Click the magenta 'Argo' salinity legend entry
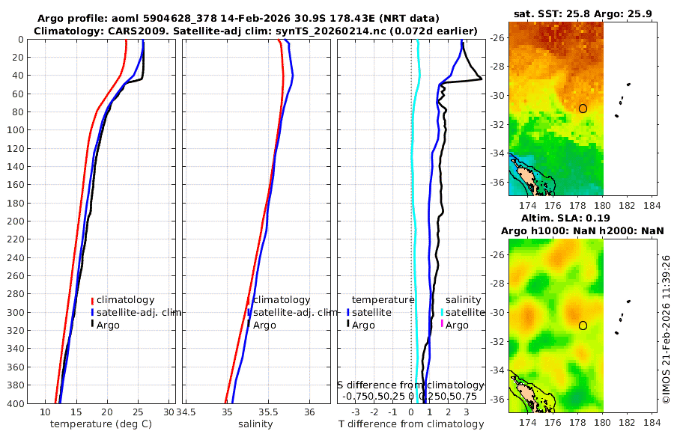The height and width of the screenshot is (434, 674). (x=454, y=325)
